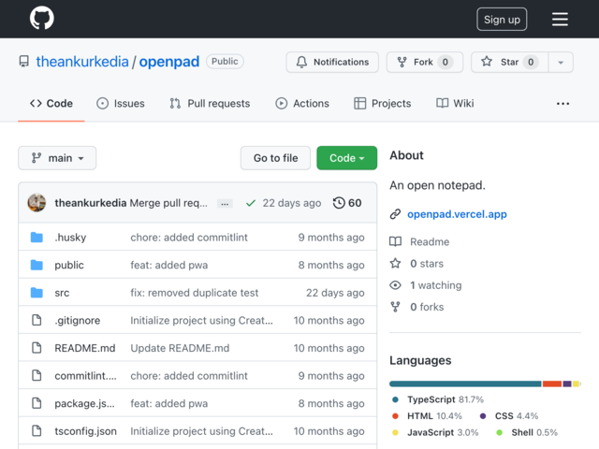Expand the green Code dropdown
The height and width of the screenshot is (449, 599).
coord(346,158)
